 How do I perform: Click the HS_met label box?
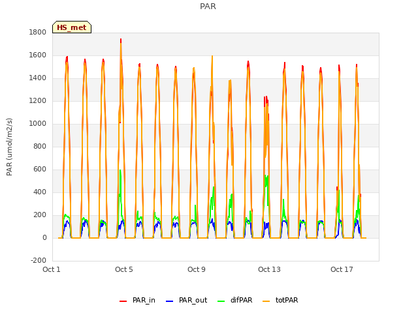[x=72, y=27]
